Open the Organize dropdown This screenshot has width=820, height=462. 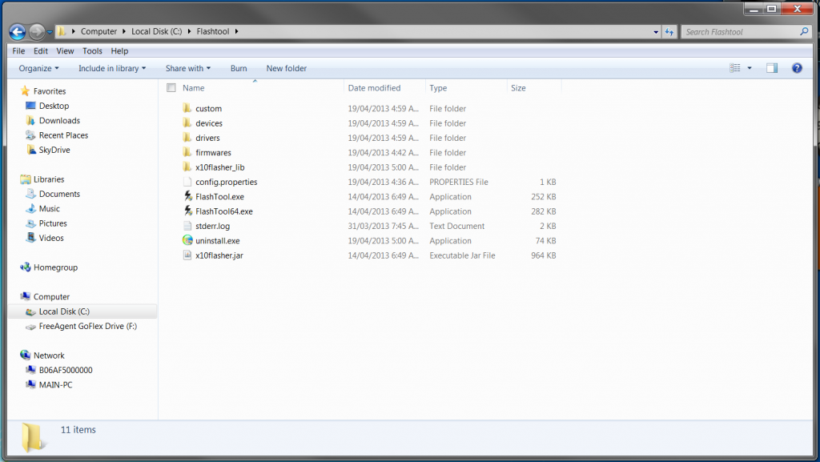[x=38, y=68]
